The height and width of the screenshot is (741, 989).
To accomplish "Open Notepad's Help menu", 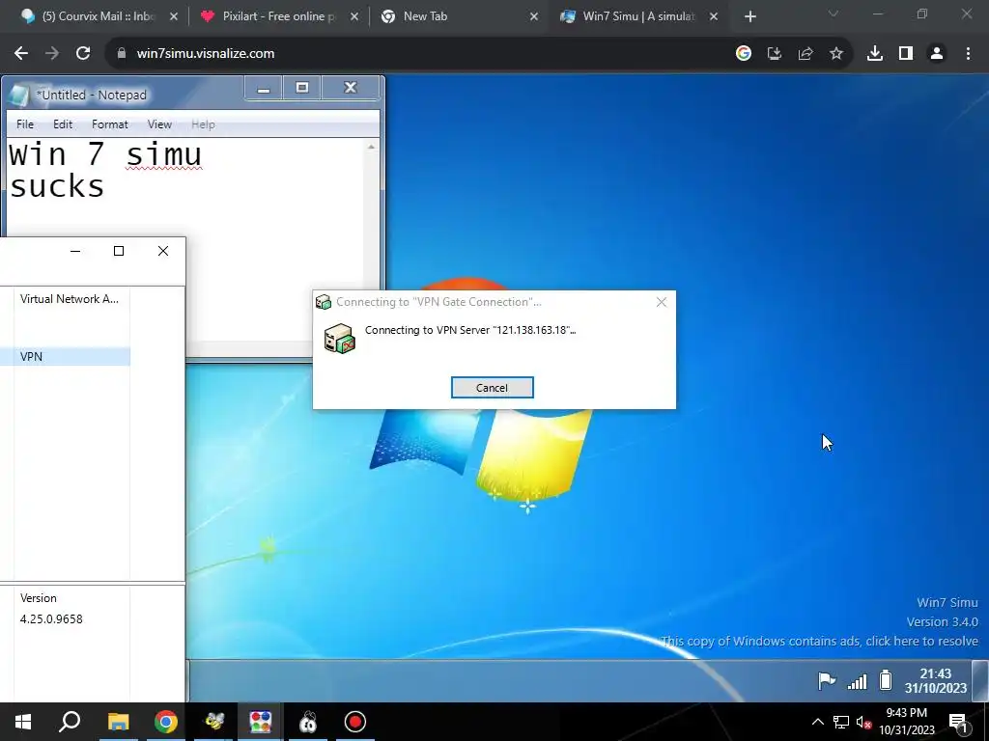I will tap(203, 124).
